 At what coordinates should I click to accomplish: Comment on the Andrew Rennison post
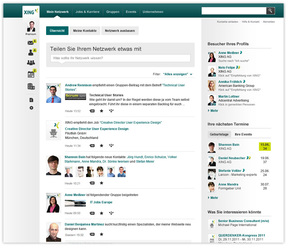click(92, 111)
